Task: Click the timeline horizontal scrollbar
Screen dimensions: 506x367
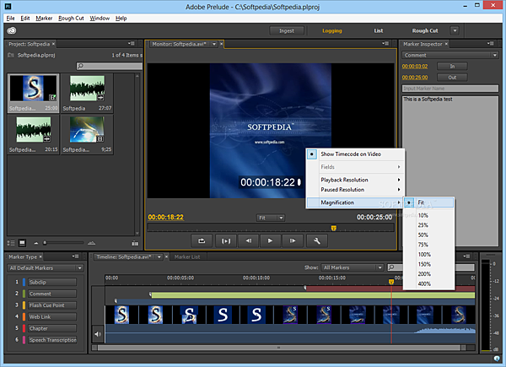Action: [x=279, y=348]
